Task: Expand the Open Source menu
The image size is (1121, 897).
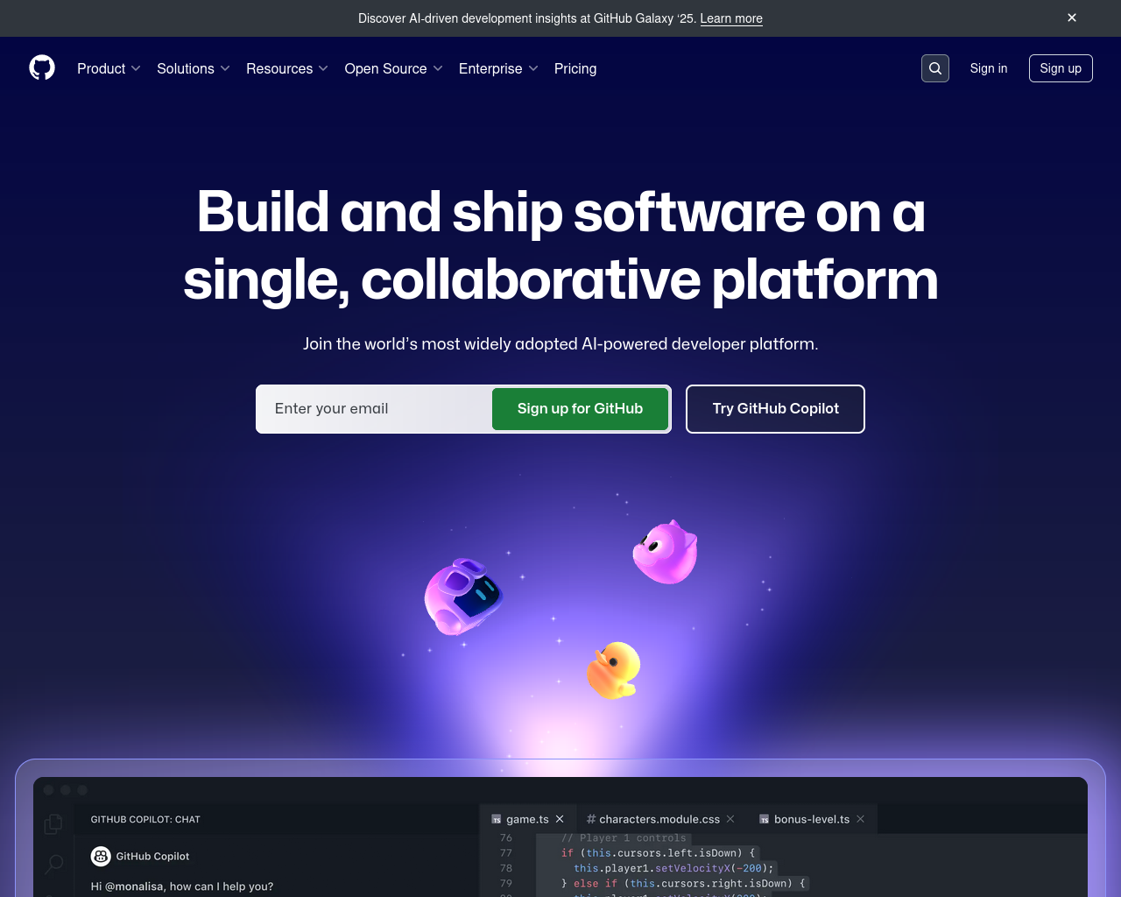Action: coord(394,68)
